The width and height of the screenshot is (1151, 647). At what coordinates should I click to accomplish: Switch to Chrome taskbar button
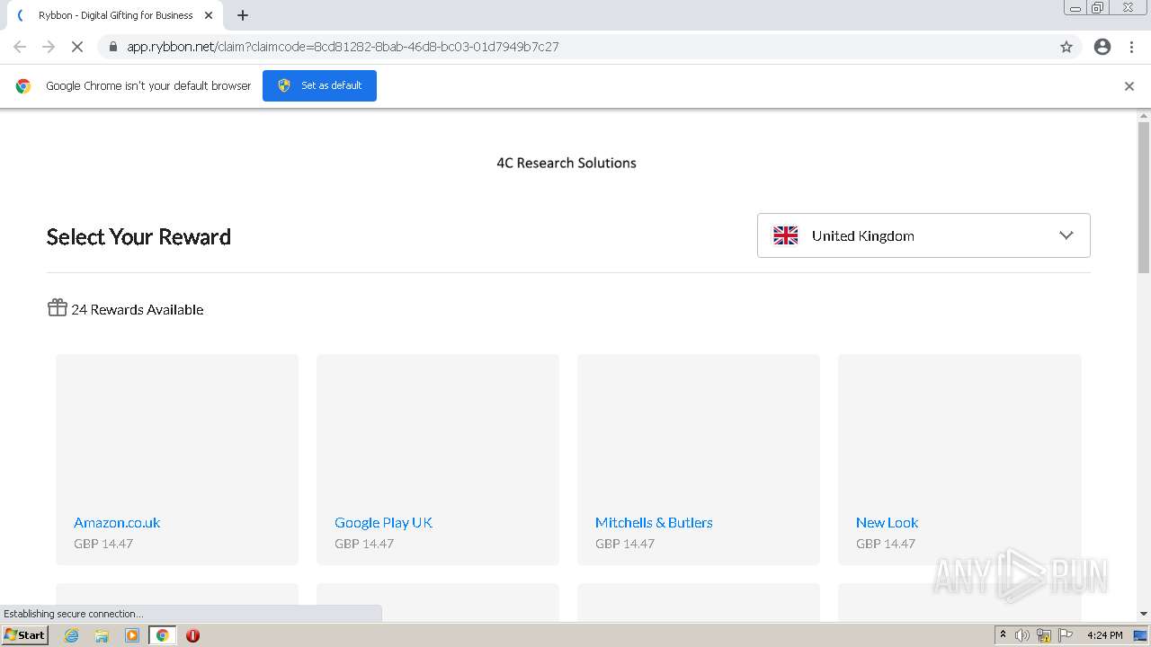[x=162, y=635]
